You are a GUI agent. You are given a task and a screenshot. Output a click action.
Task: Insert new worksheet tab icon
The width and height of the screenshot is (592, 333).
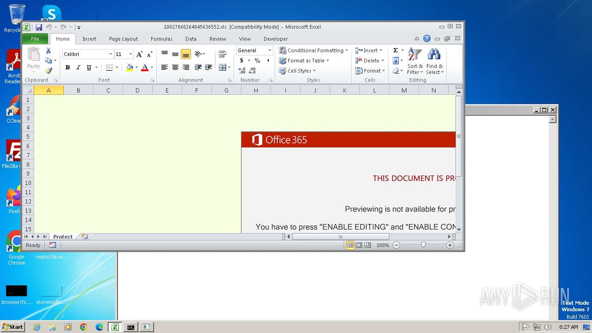point(85,236)
